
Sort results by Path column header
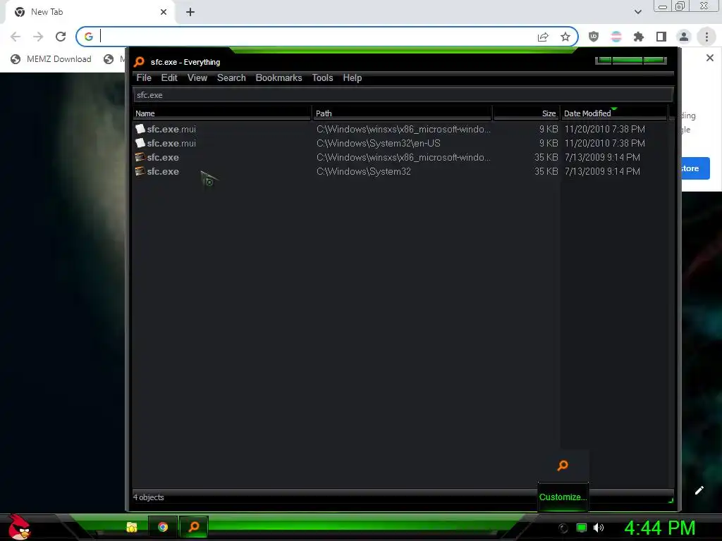402,113
